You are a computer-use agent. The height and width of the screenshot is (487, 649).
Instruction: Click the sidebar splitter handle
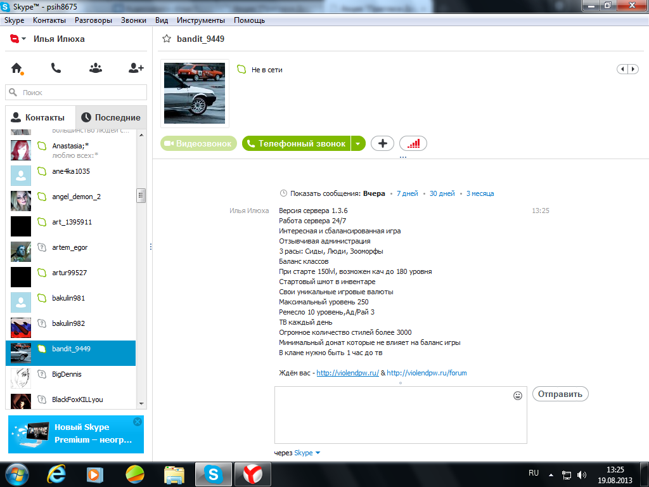[151, 247]
